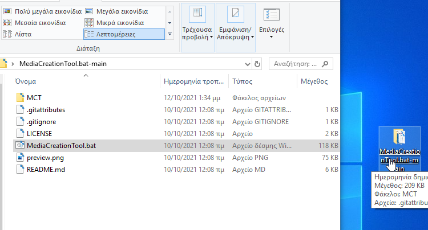Screen dimensions: 428x230
Task: Switch to the Medium icons view (Μεσαία εικονίδια)
Action: 34,23
